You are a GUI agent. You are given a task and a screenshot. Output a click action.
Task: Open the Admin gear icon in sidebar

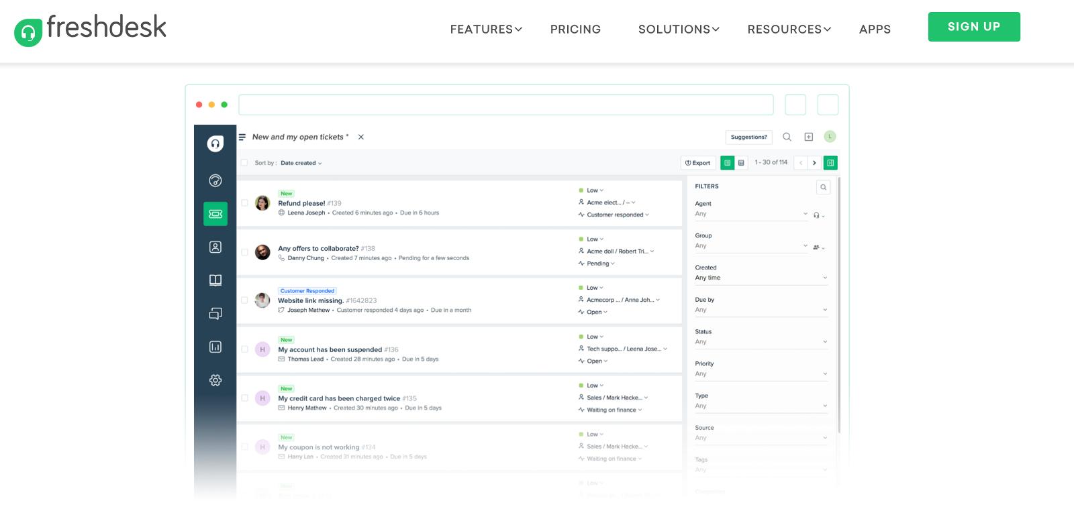coord(215,380)
